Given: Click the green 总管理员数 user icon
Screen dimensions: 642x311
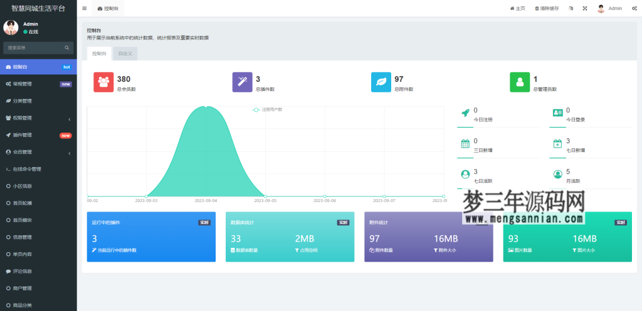Looking at the screenshot, I should pos(520,82).
